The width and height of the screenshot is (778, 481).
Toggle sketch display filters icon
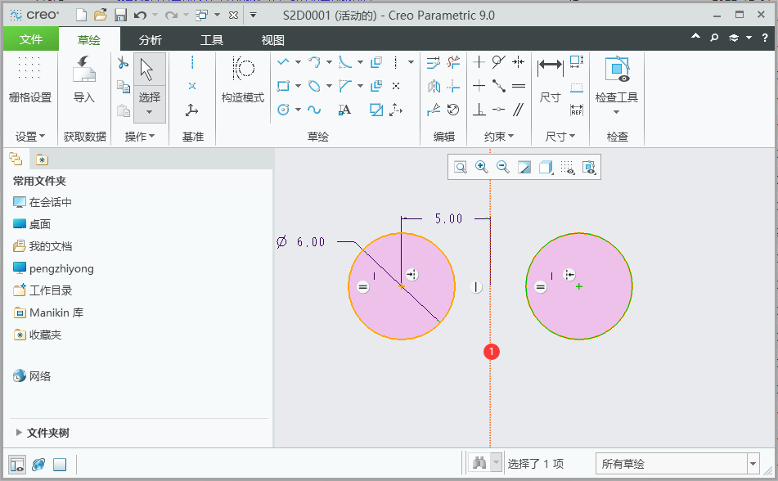pyautogui.click(x=567, y=167)
